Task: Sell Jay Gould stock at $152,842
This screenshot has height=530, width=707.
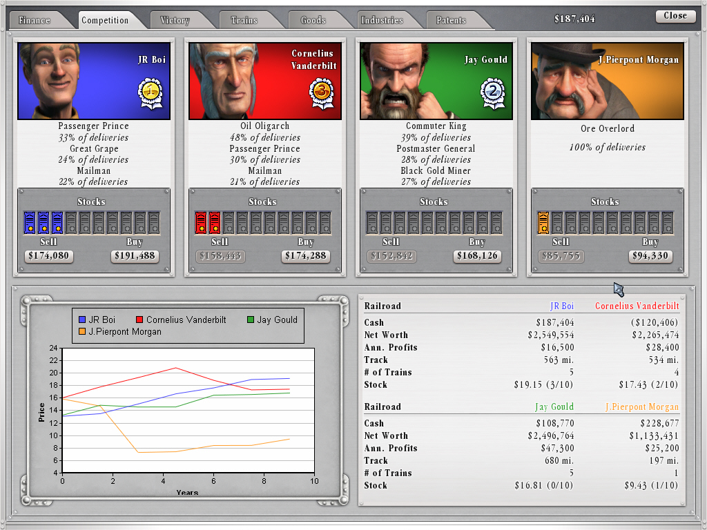Action: tap(391, 256)
